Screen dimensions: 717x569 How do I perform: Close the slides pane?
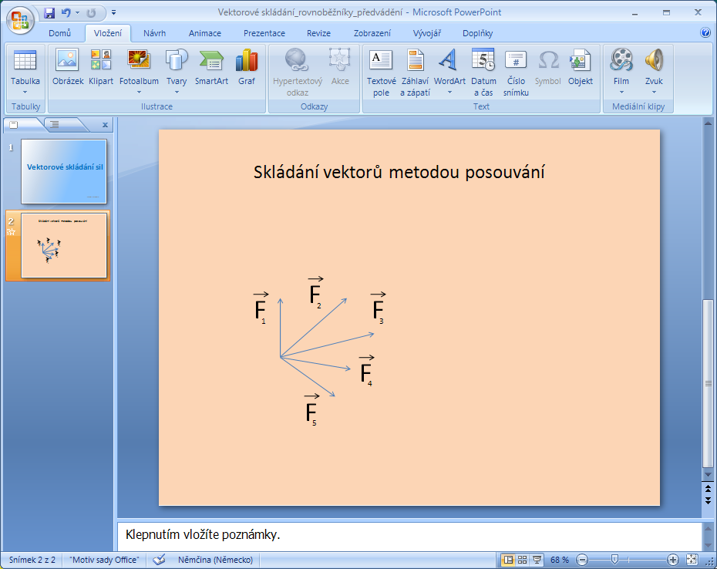(x=105, y=124)
